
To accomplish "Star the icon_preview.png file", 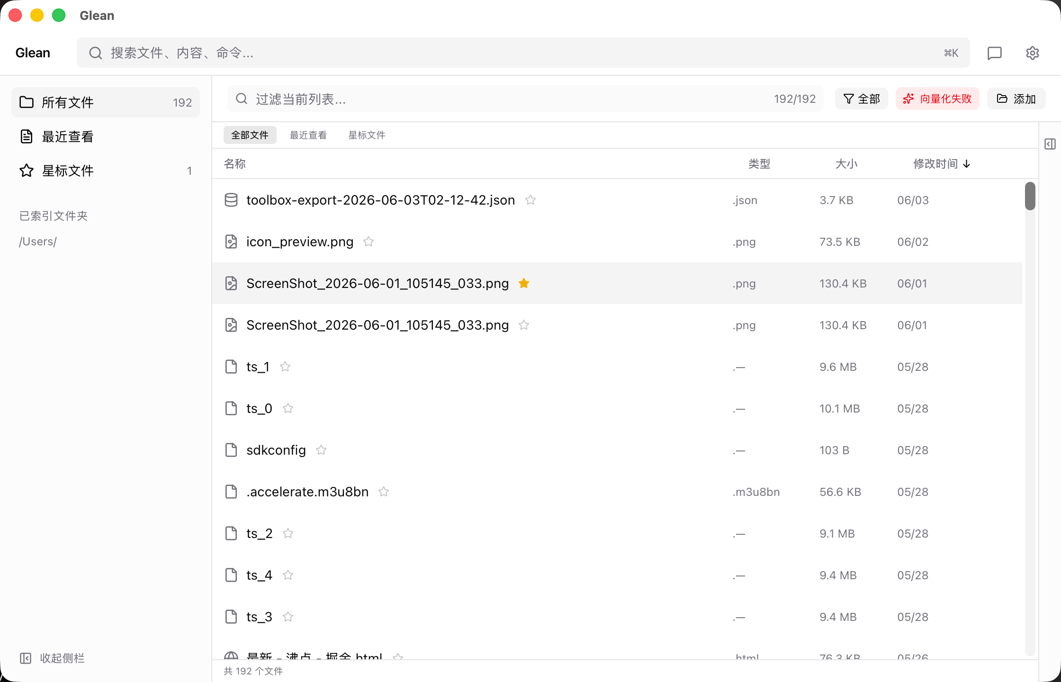I will pos(369,242).
